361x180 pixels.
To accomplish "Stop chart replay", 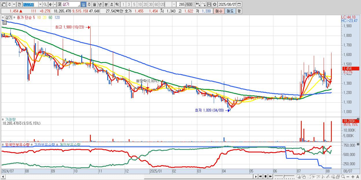I will pos(266,177).
